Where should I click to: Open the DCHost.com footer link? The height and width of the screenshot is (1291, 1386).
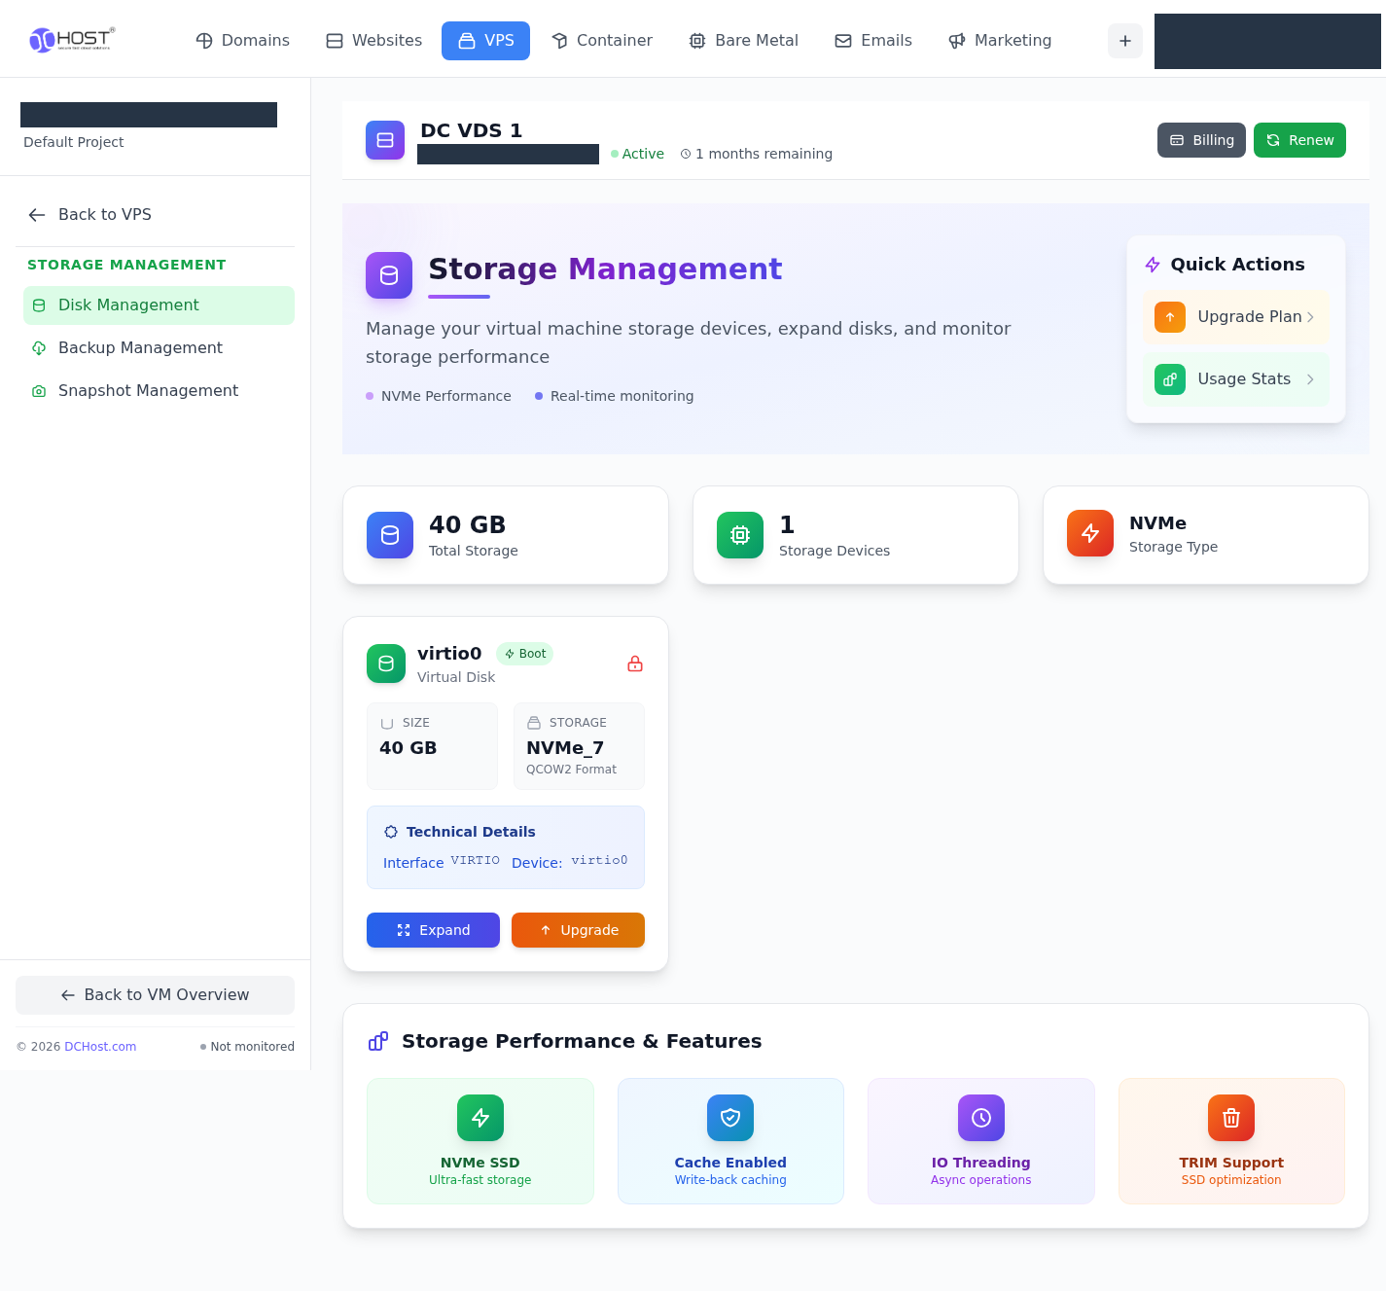(x=100, y=1047)
